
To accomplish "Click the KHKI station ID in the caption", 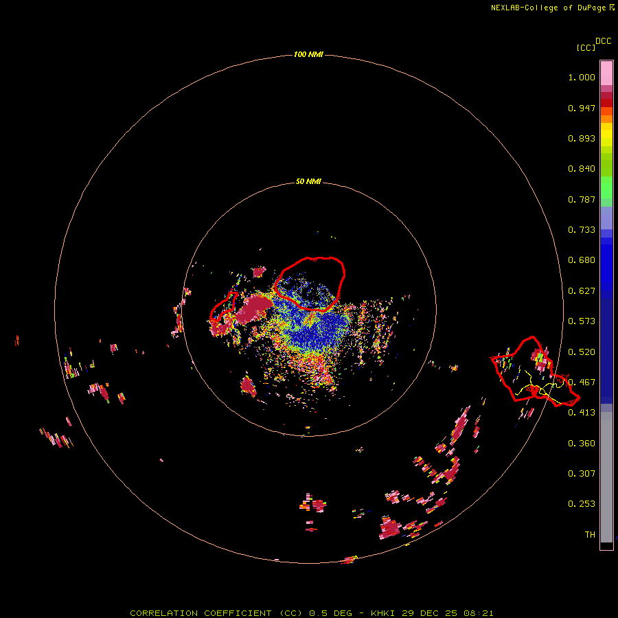I will pyautogui.click(x=383, y=613).
